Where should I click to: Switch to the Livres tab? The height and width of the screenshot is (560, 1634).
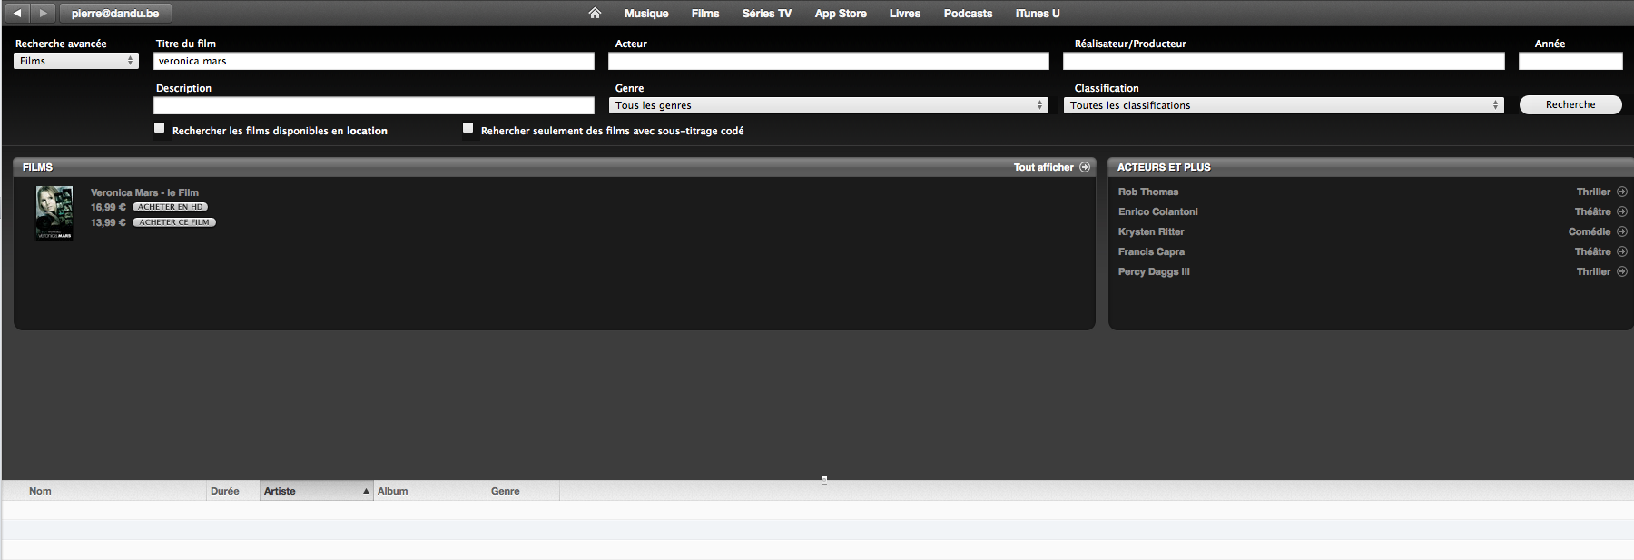pos(905,14)
